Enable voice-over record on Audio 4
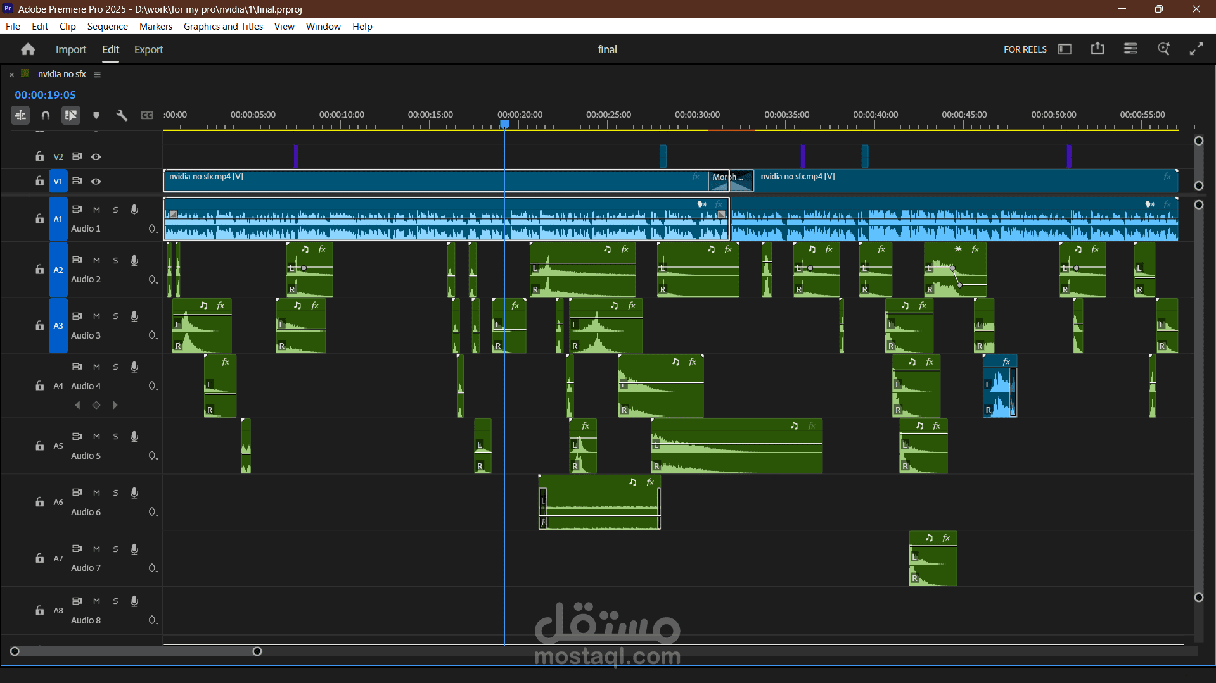Image resolution: width=1216 pixels, height=683 pixels. point(134,367)
